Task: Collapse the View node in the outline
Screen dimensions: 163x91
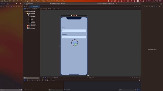Action: tap(27, 15)
